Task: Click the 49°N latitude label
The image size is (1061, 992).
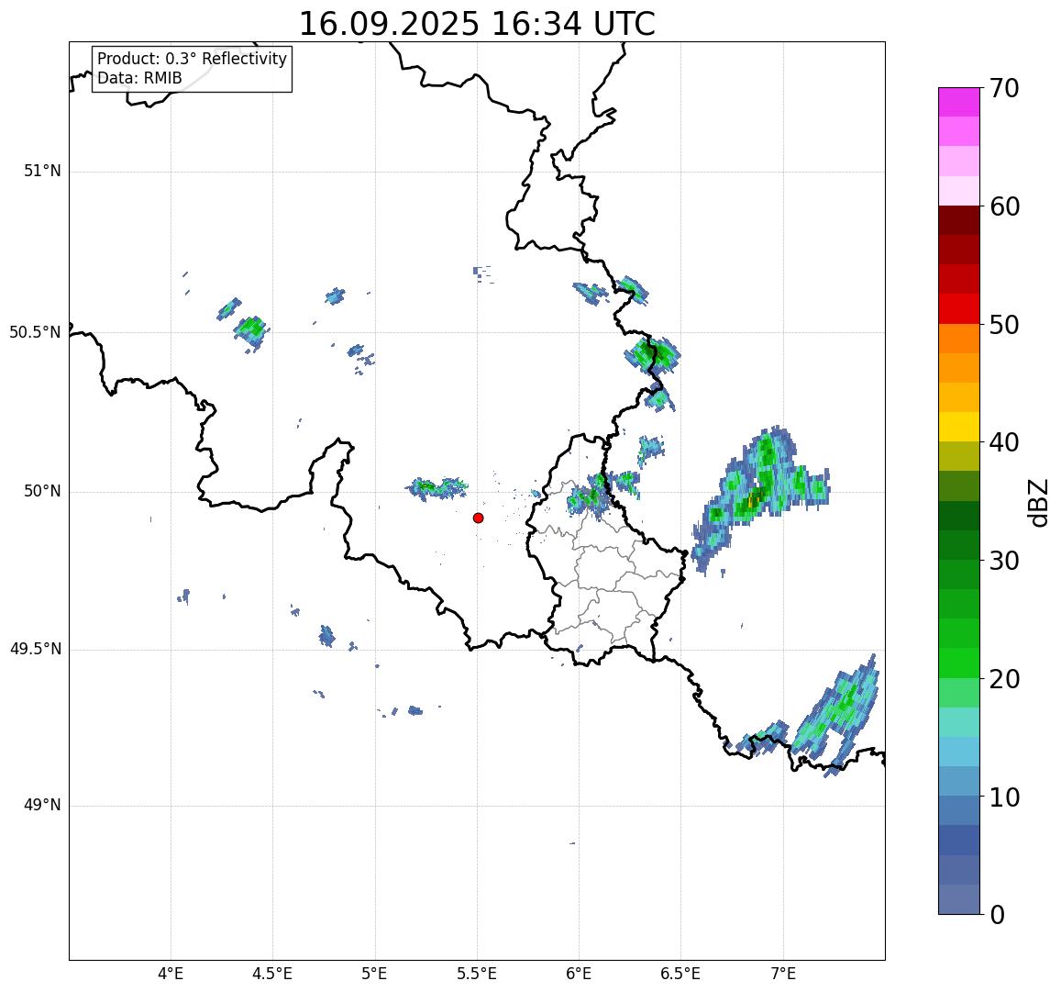Action: tap(42, 805)
